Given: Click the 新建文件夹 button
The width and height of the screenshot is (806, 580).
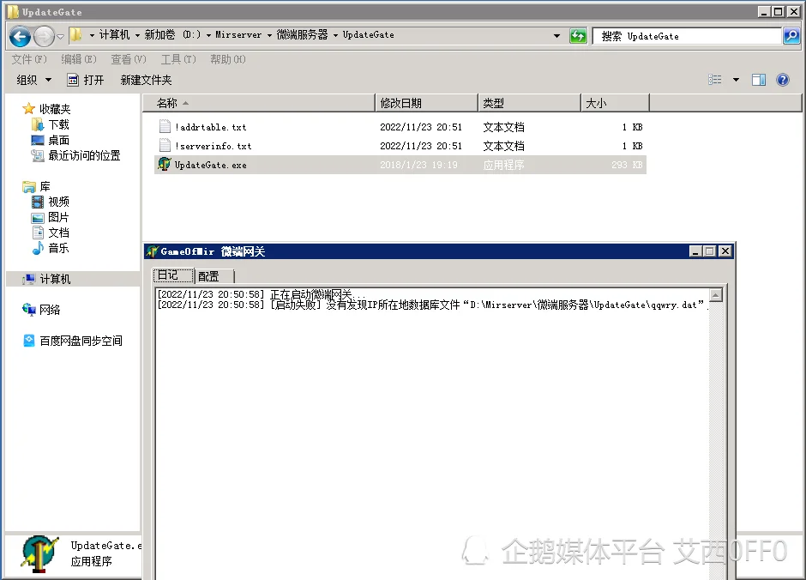Looking at the screenshot, I should (x=146, y=80).
